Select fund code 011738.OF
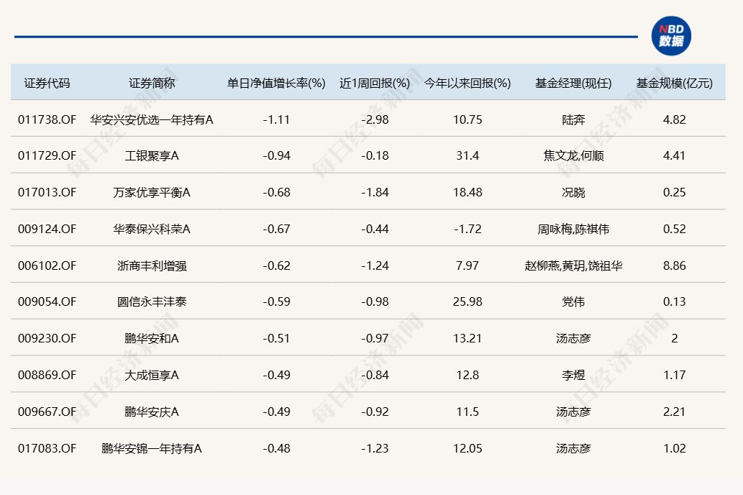743x495 pixels. click(x=47, y=119)
